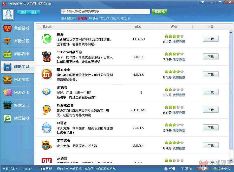Click 当前版本 4.1.0.1002 text
This screenshot has height=172, width=234.
[x=17, y=169]
